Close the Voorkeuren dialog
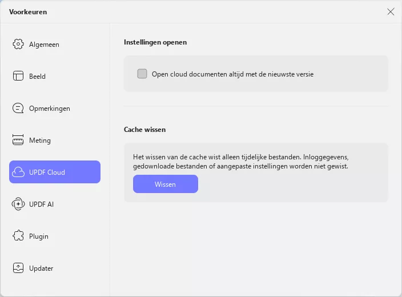Viewport: 402px width, 297px height. coord(391,11)
